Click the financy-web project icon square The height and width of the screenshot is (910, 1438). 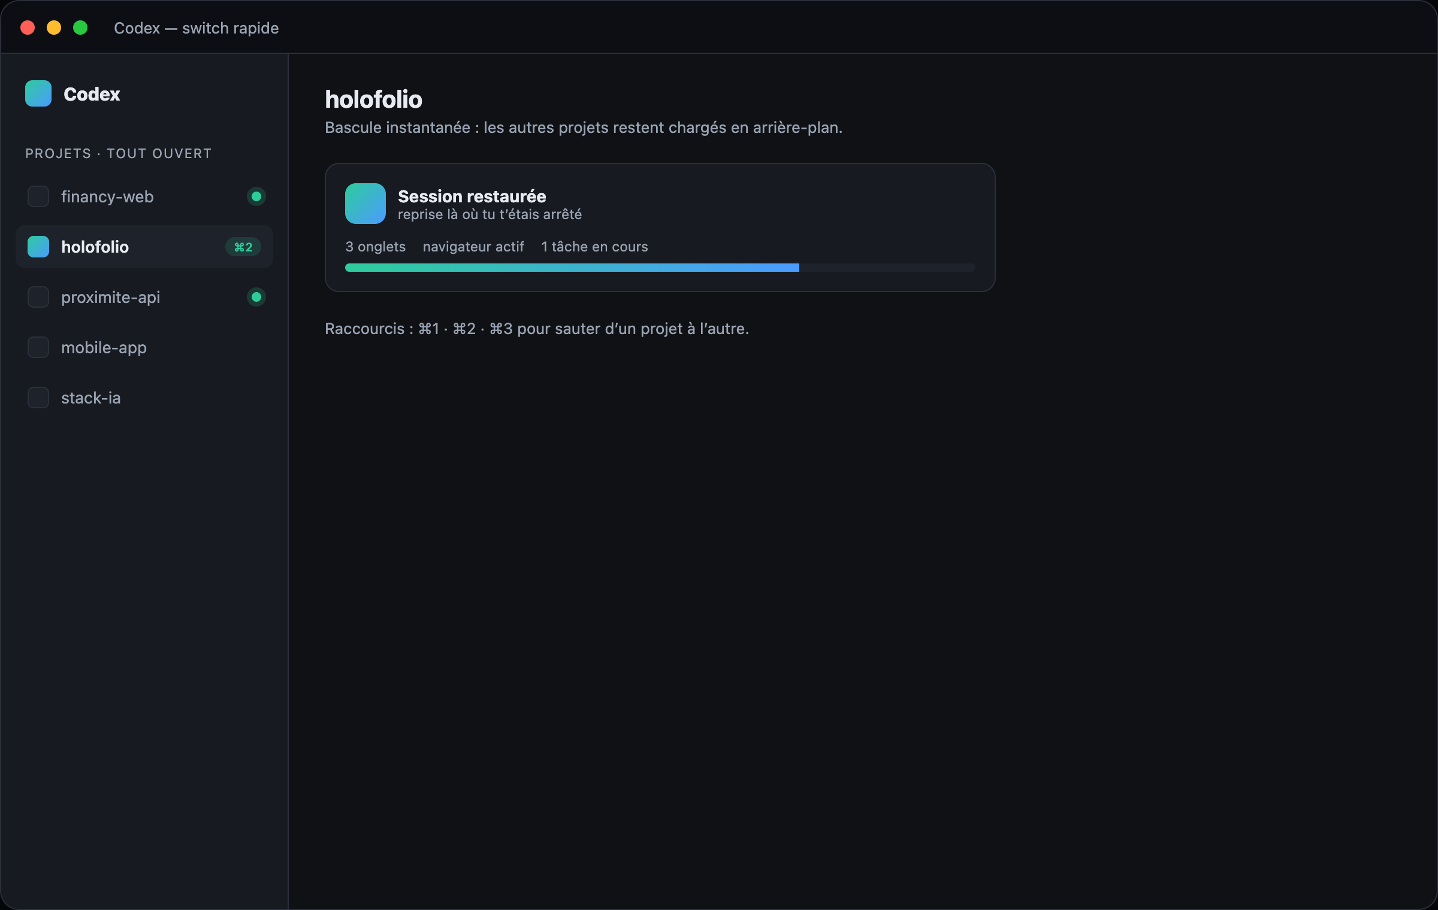38,196
